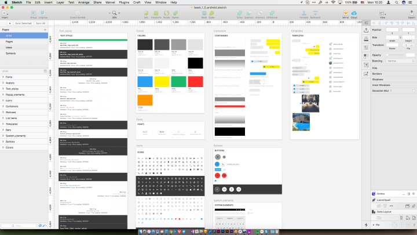Open the Insert menu
Screen dimensions: 417x235
(x=48, y=2)
